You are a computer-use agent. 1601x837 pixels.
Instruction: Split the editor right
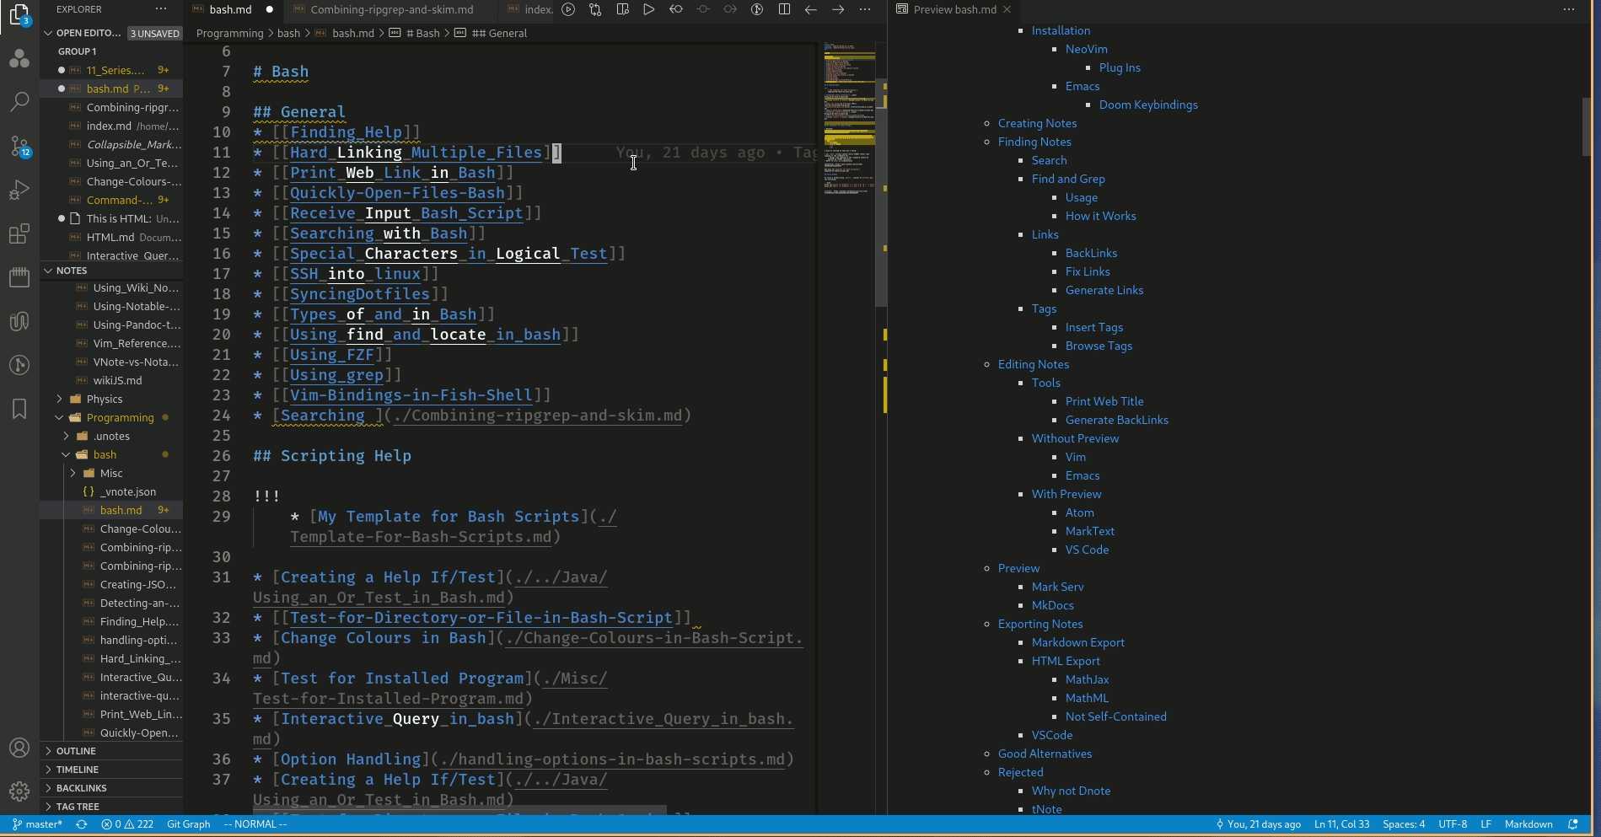(x=784, y=9)
